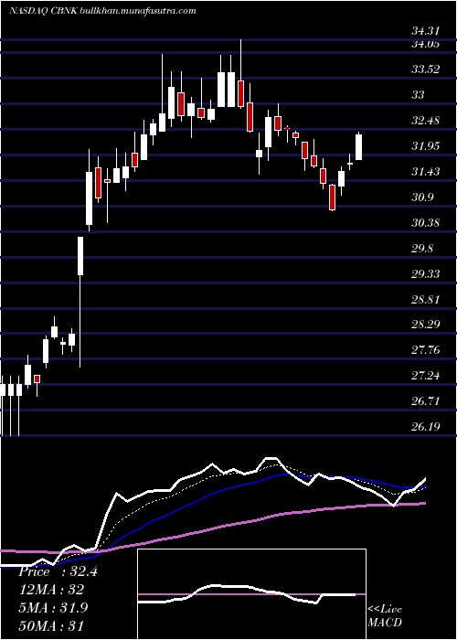457x640 pixels.
Task: Click the last white candlestick on the right
Action: [x=359, y=146]
